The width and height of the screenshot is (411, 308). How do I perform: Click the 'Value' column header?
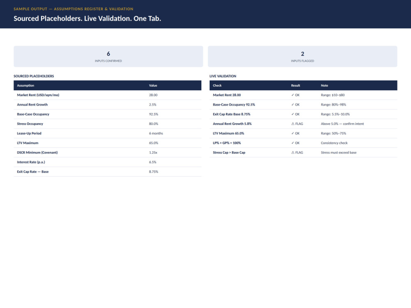(153, 86)
